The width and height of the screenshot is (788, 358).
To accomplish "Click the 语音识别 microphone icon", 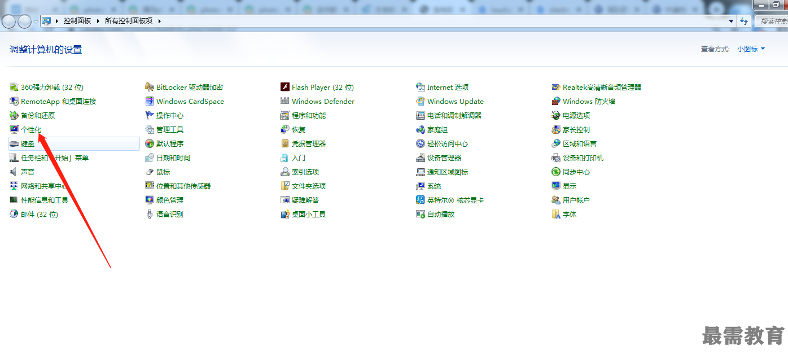I will (150, 214).
